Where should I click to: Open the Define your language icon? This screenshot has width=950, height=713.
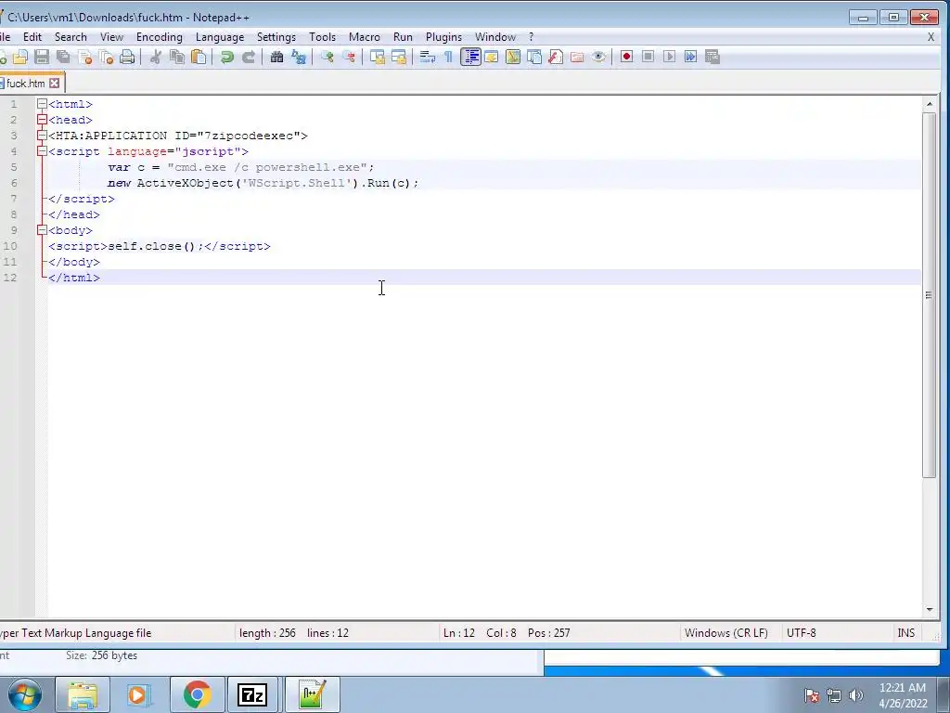(x=492, y=57)
